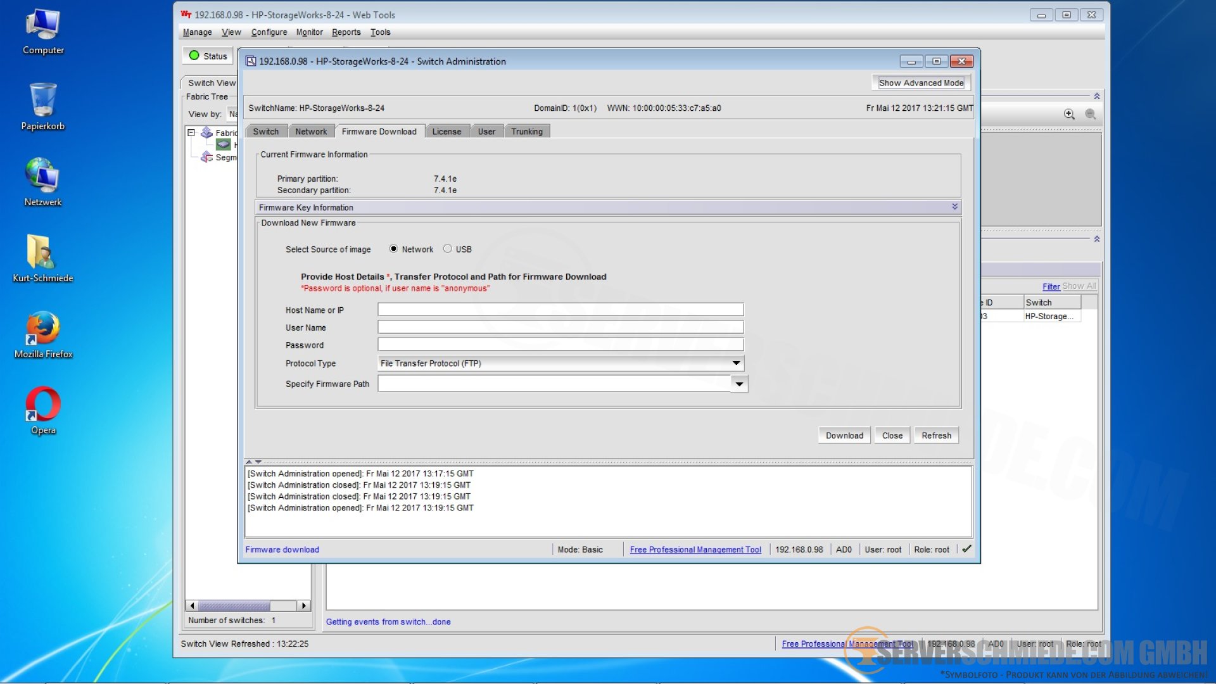The height and width of the screenshot is (684, 1216).
Task: Open the Protocol Type dropdown
Action: [736, 363]
